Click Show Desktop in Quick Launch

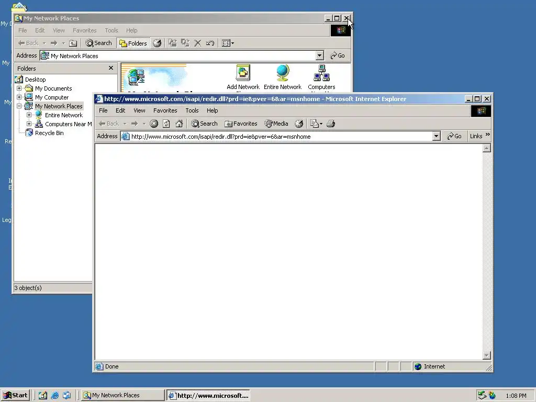coord(43,396)
